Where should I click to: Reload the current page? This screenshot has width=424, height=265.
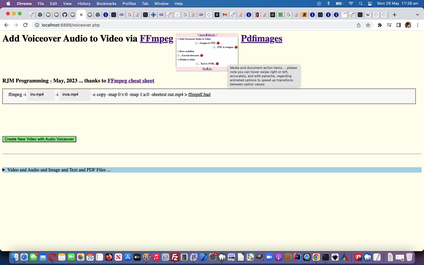coord(25,25)
